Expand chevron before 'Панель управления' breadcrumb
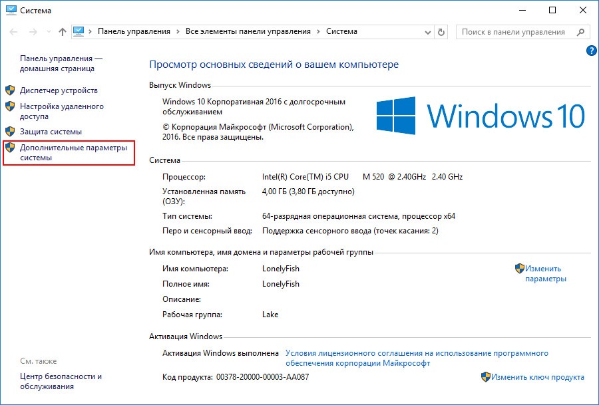 [90, 32]
